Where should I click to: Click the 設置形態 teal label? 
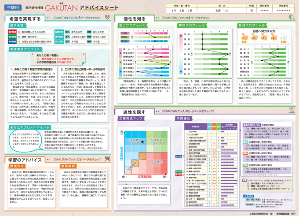click(x=59, y=32)
